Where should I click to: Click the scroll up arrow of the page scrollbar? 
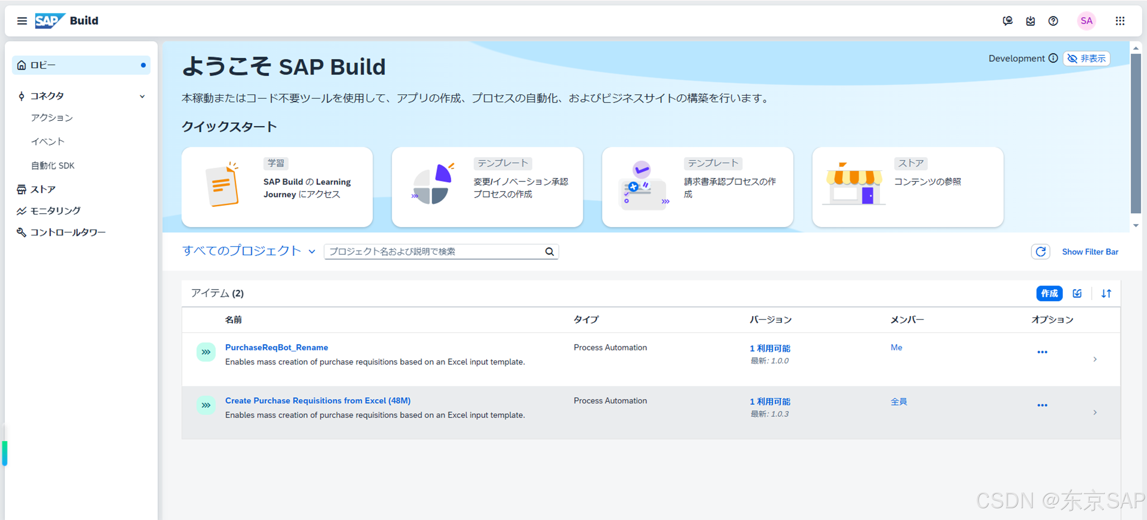pos(1136,48)
